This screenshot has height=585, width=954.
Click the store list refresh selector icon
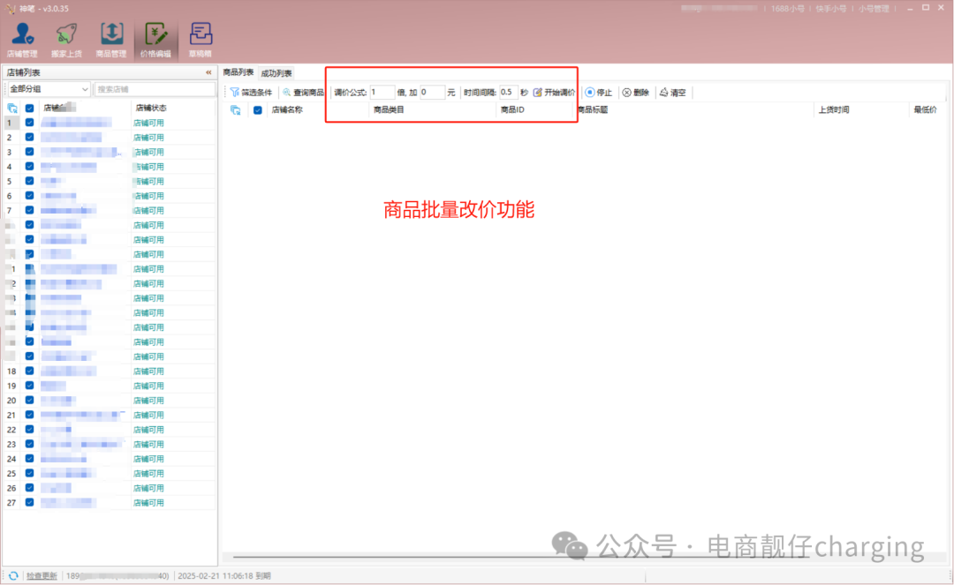11,109
